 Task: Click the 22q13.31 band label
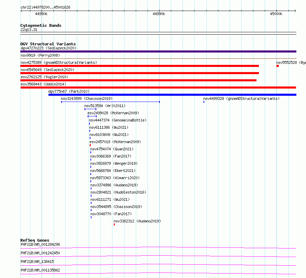tap(29, 30)
